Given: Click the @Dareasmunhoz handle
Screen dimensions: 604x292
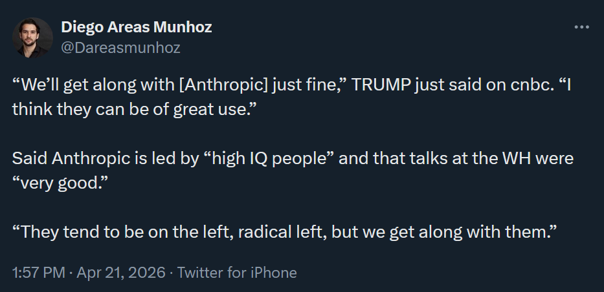Looking at the screenshot, I should (120, 47).
